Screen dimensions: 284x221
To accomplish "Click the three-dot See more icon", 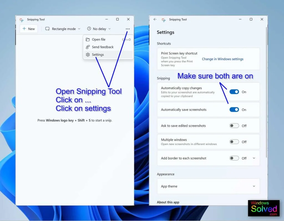I will (128, 29).
